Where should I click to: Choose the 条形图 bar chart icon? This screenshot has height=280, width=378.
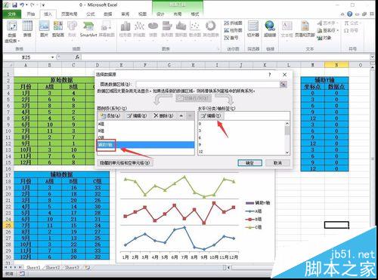click(167, 29)
